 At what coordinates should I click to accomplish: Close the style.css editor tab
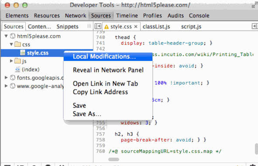click(136, 26)
